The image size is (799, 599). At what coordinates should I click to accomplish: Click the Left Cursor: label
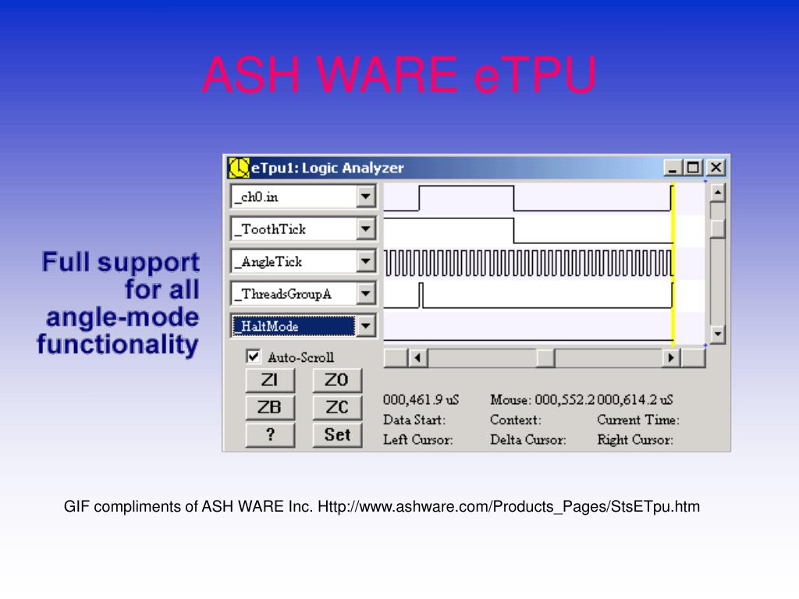pyautogui.click(x=418, y=440)
